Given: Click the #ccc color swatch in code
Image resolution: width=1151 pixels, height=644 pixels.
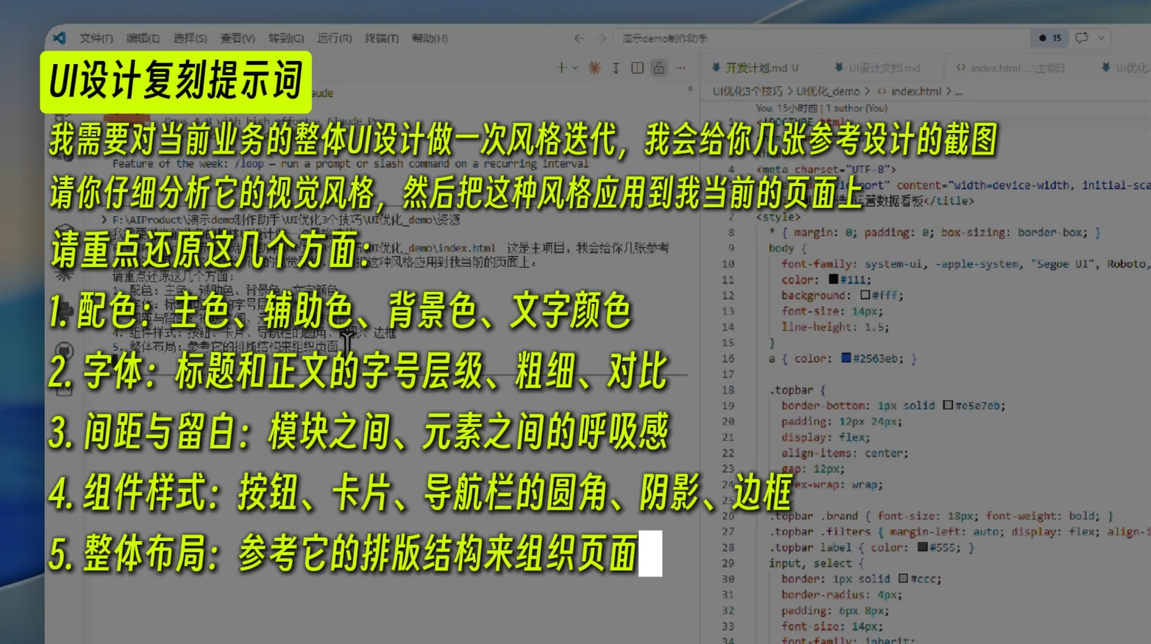Looking at the screenshot, I should 903,579.
